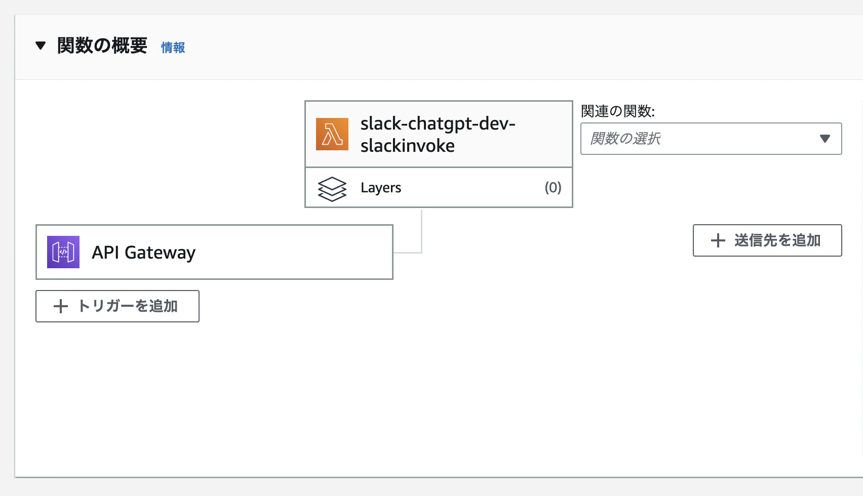
Task: Select the API Gateway trigger label
Action: [144, 252]
